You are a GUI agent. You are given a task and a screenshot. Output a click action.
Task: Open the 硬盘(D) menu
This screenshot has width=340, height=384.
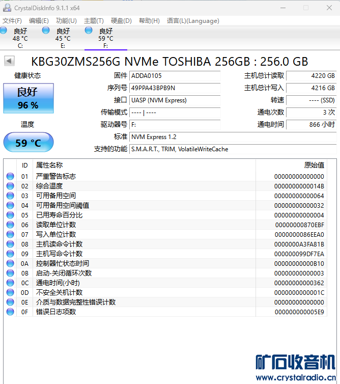tap(121, 21)
